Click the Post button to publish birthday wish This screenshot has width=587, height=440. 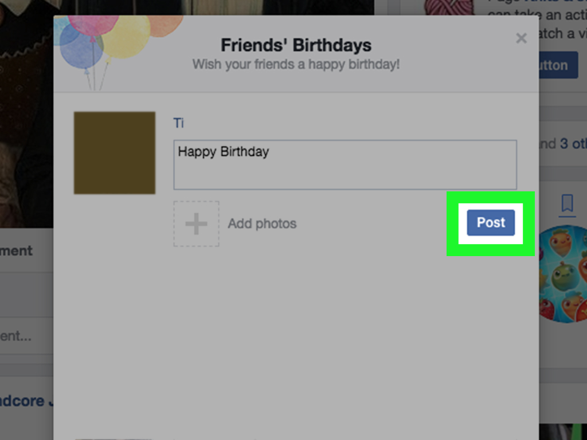click(491, 223)
